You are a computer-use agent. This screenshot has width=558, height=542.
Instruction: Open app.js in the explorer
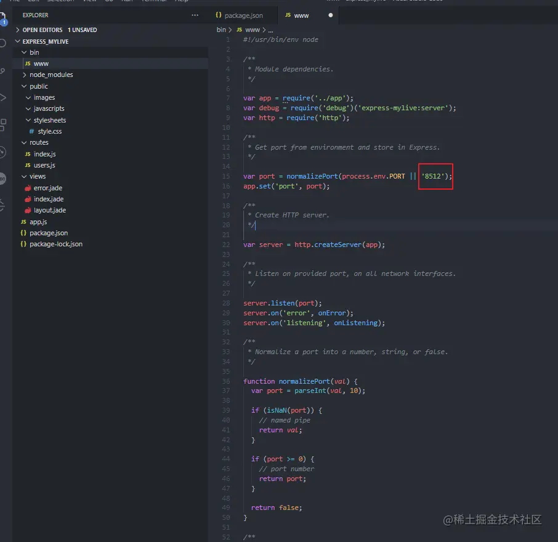tap(110, 222)
